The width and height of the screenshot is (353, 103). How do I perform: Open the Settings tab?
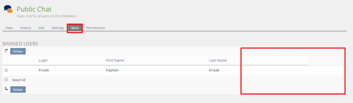[x=58, y=28]
